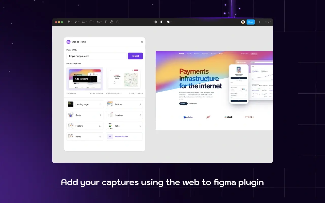Click the Boolean union icon in toolbar

(168, 22)
